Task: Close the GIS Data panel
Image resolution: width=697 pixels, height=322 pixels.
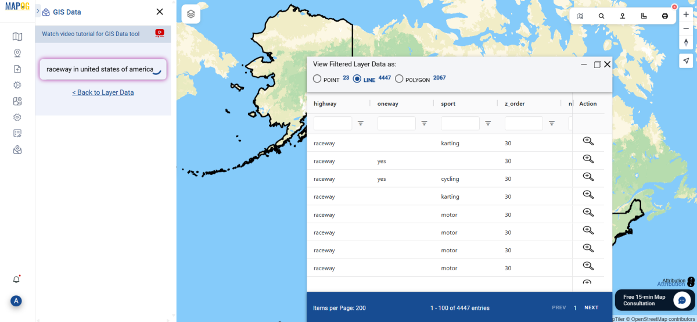Action: 160,12
